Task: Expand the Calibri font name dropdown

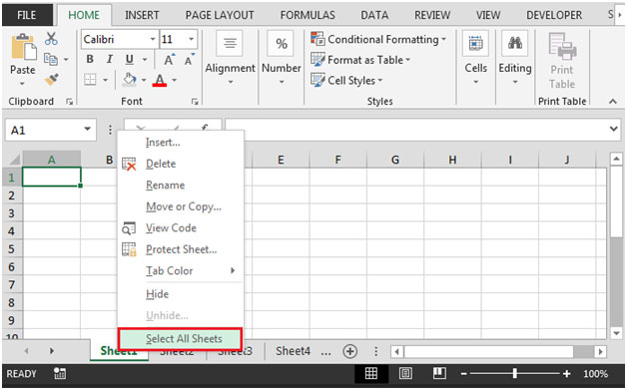Action: [153, 39]
